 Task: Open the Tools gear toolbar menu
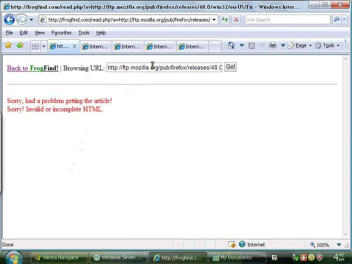[x=327, y=46]
